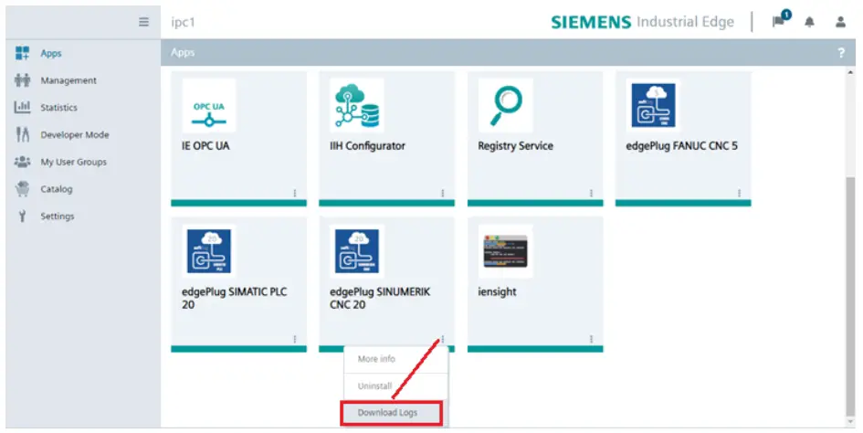Choose More info in context menu
This screenshot has width=863, height=433.
click(x=395, y=359)
